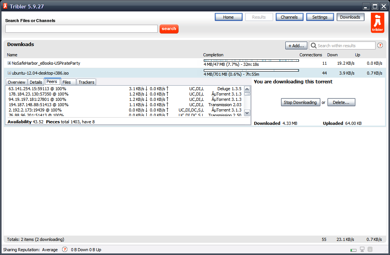Click Availability 43.52 label
390x255 pixels.
click(x=26, y=122)
